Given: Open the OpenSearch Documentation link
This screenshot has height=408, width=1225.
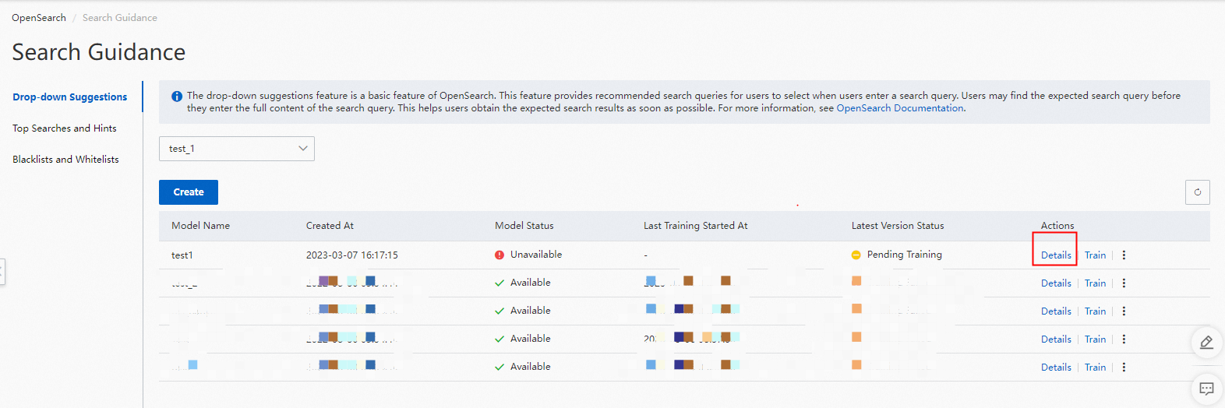Looking at the screenshot, I should [900, 108].
